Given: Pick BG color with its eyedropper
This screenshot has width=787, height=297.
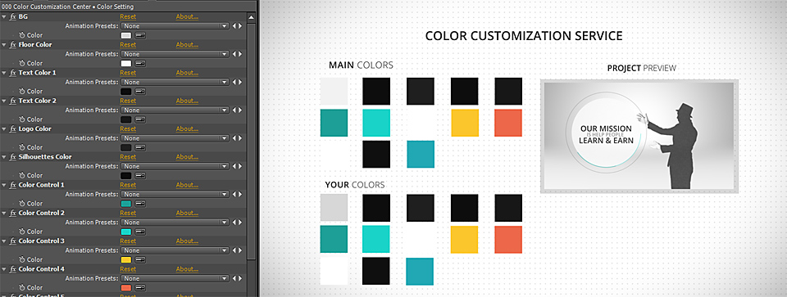Looking at the screenshot, I should pos(140,35).
